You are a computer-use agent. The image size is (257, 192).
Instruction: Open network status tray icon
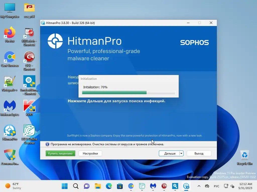pos(226,186)
